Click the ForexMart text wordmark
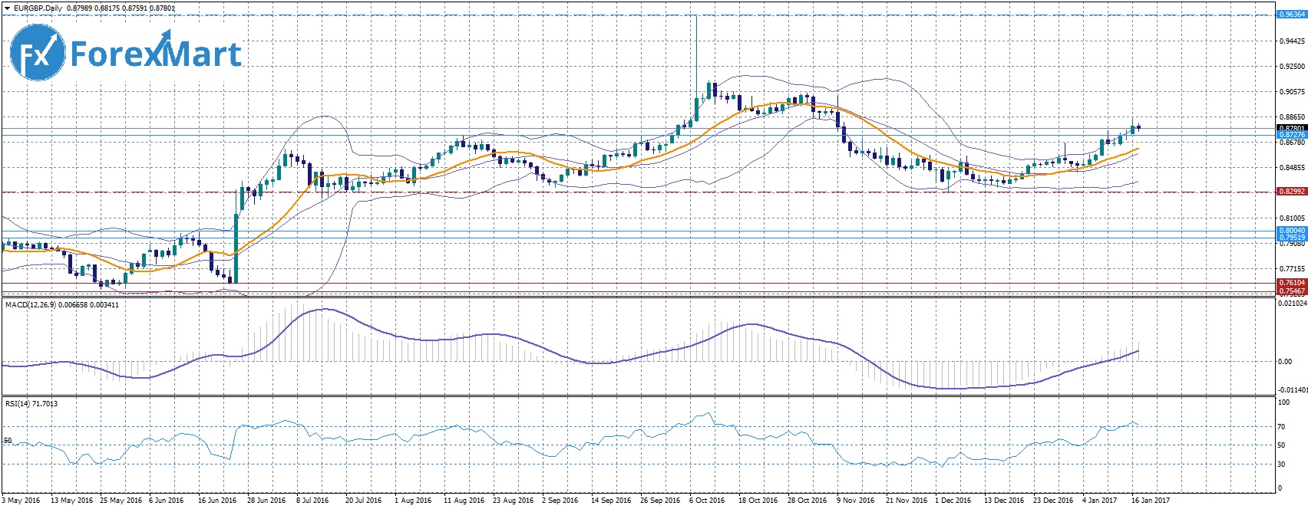This screenshot has height=509, width=1308. coord(156,54)
